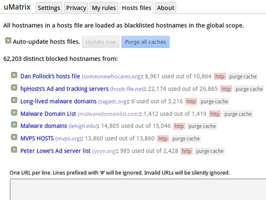The height and width of the screenshot is (200, 266).
Task: Visit lehigh.edu link
Action: tap(83, 126)
